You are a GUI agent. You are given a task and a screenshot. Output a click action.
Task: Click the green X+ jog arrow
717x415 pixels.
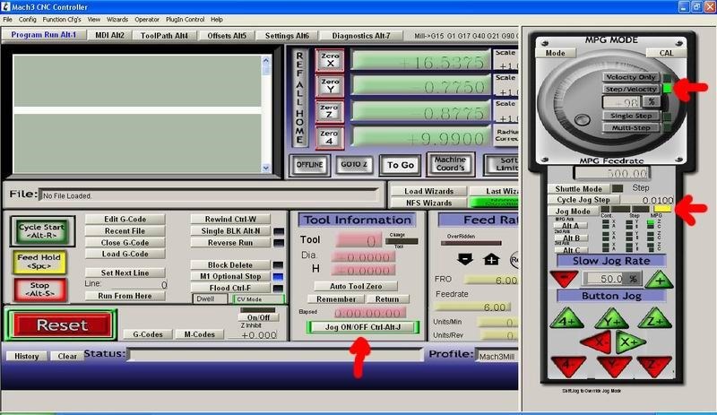pos(630,342)
